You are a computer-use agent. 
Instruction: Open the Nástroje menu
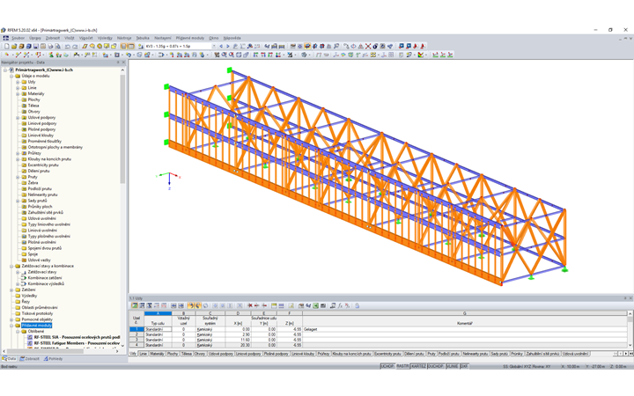coord(124,38)
